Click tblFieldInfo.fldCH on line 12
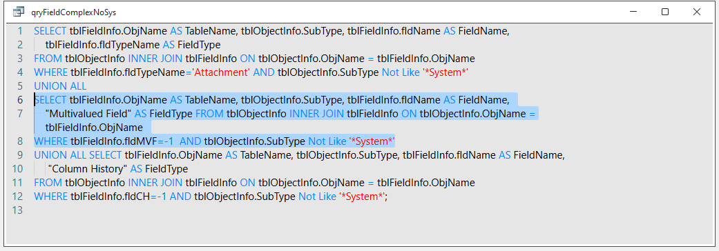The width and height of the screenshot is (719, 251). 110,197
